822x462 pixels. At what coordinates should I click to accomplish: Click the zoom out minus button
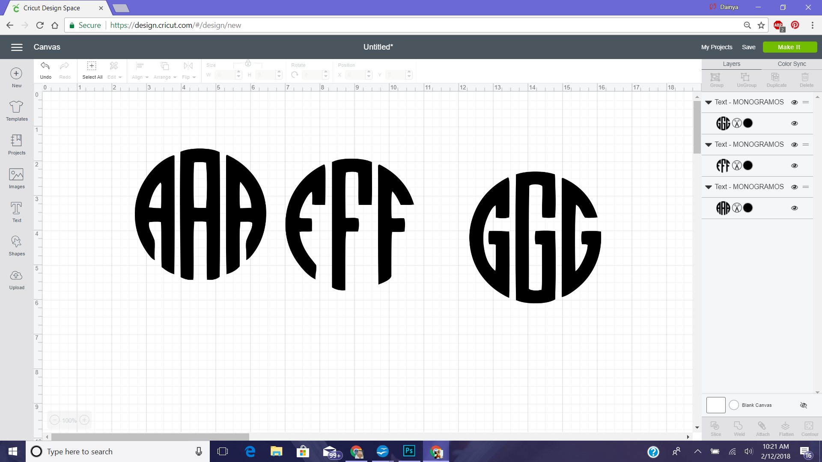coord(54,420)
